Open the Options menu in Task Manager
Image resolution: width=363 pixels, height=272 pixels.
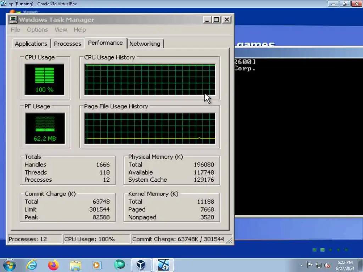click(x=37, y=30)
